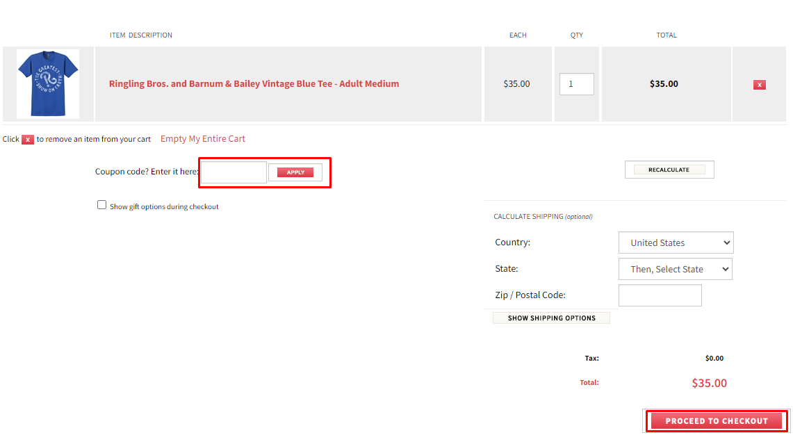The width and height of the screenshot is (793, 435).
Task: Select the Zip / Postal Code field
Action: (660, 295)
